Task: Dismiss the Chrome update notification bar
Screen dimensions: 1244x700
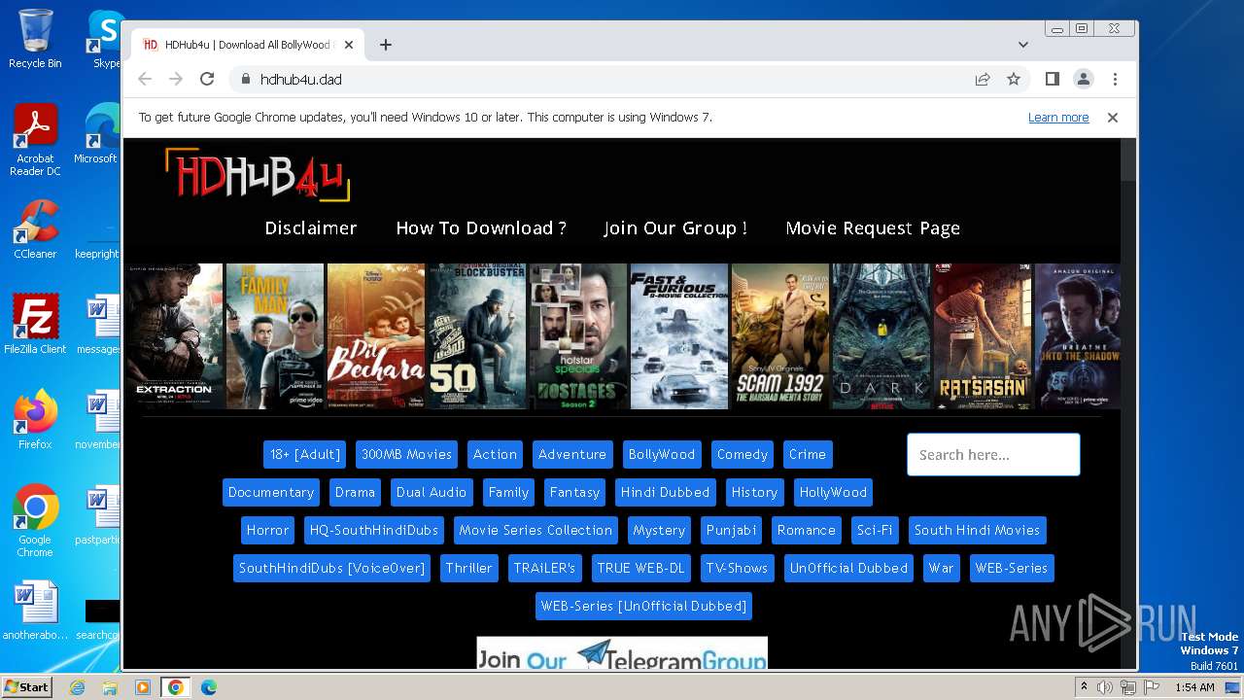Action: point(1113,117)
